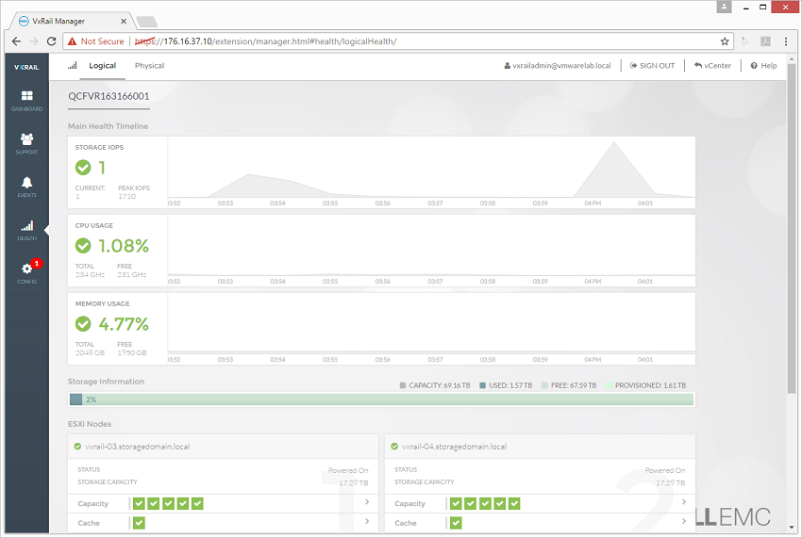Viewport: 802px width, 538px height.
Task: Click first Capacity disk check for vxrail-03
Action: click(139, 504)
